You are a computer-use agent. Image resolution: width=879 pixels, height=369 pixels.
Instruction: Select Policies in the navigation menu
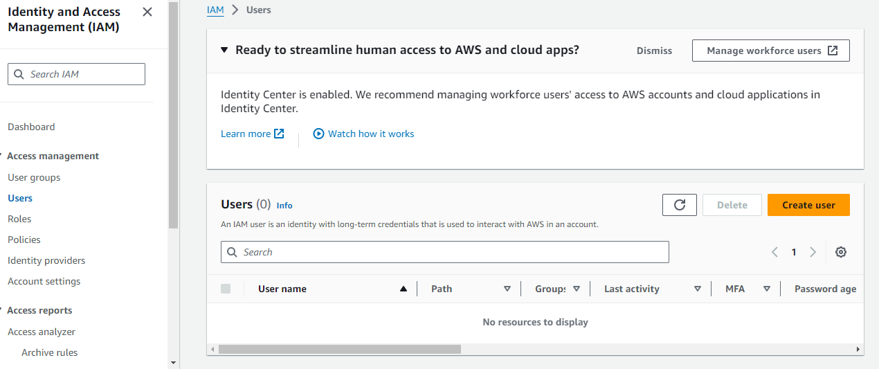coord(24,240)
